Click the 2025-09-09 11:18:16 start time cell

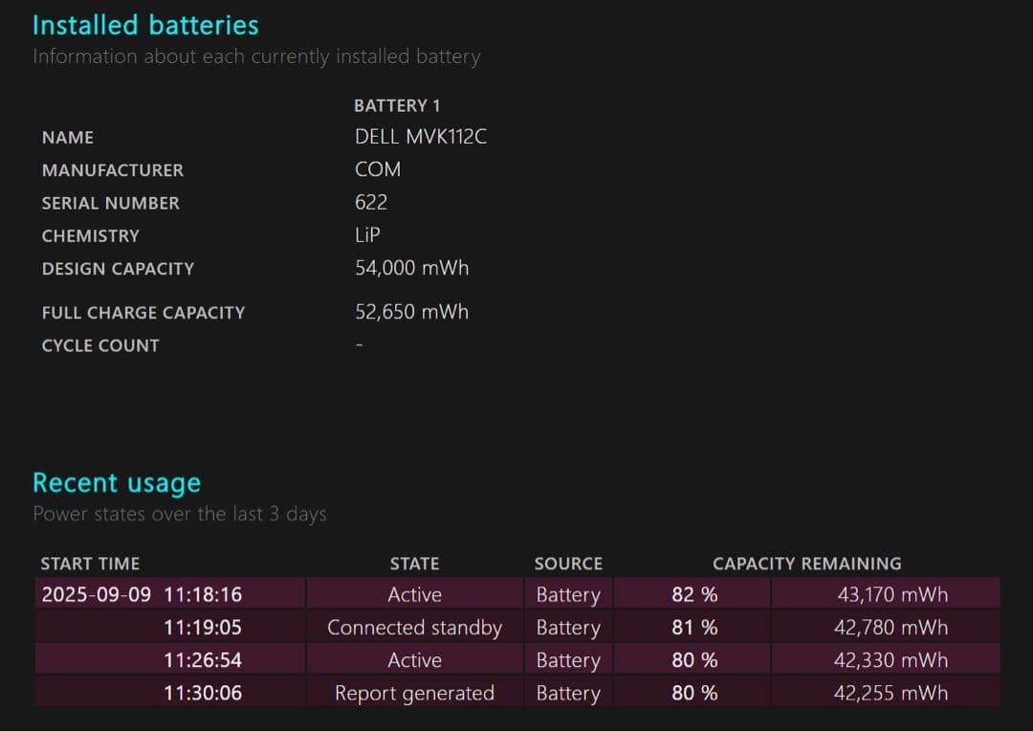[x=142, y=594]
